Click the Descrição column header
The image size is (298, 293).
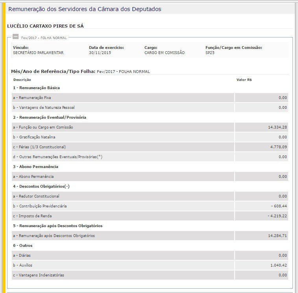[x=22, y=80]
